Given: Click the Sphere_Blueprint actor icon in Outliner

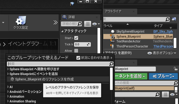Looking at the screenshot, I should (112, 37).
